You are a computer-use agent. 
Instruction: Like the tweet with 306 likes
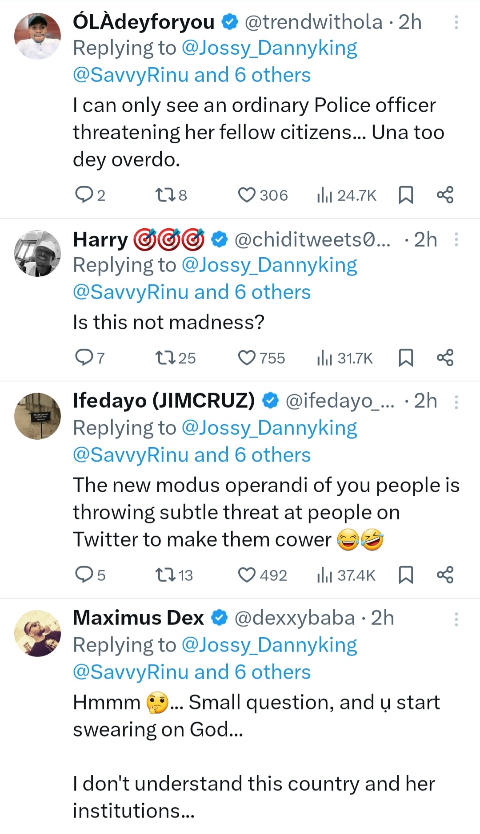pos(247,195)
